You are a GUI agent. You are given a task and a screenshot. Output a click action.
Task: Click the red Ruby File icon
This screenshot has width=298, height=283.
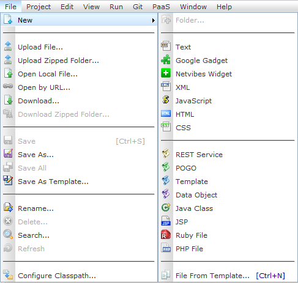pos(166,235)
